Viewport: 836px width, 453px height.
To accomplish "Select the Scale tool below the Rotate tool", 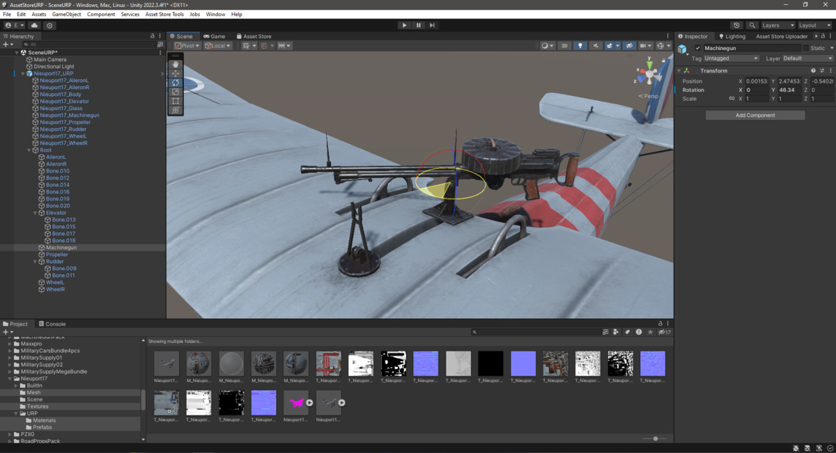I will tap(175, 91).
